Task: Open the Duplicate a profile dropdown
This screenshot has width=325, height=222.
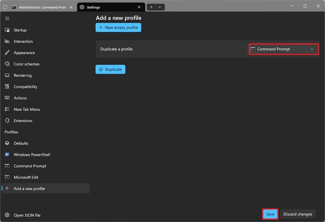Action: 283,49
